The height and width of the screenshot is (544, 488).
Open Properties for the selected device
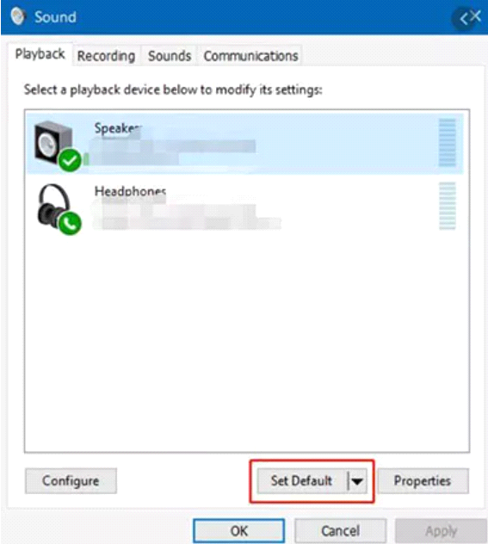423,481
